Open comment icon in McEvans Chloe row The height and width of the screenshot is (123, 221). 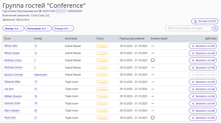tap(152, 60)
